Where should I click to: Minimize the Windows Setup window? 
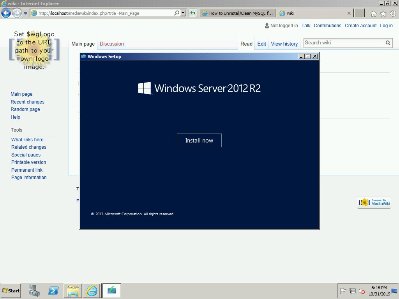click(x=301, y=56)
